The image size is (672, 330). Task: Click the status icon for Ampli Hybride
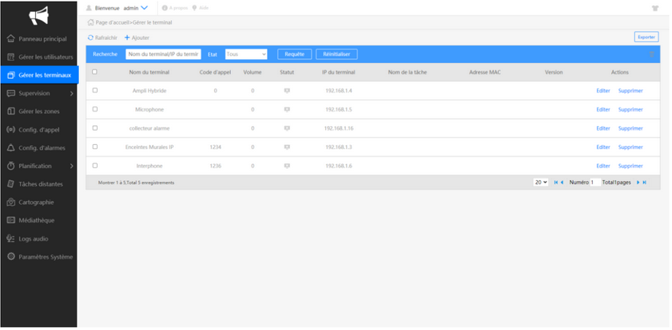point(287,91)
